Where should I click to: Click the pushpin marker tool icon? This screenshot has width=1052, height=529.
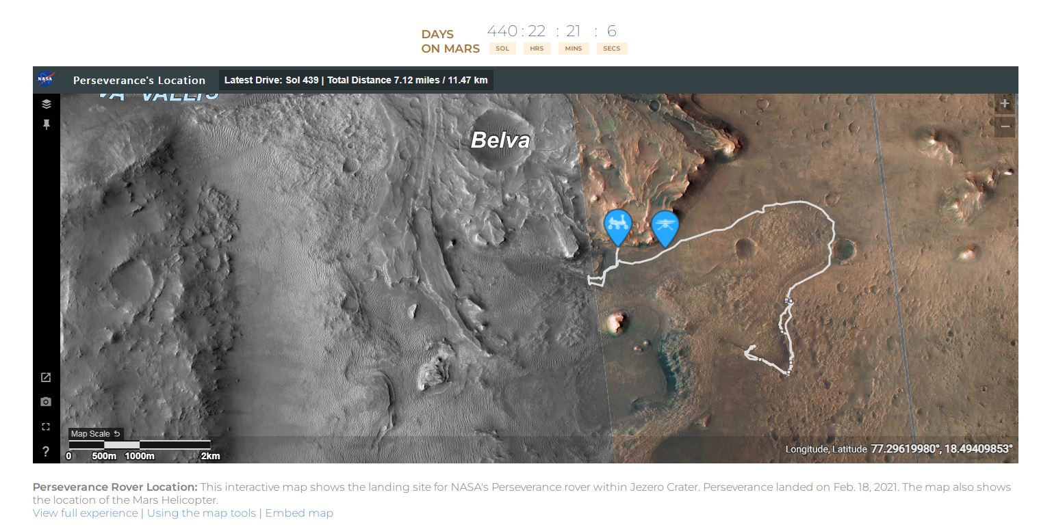[46, 124]
